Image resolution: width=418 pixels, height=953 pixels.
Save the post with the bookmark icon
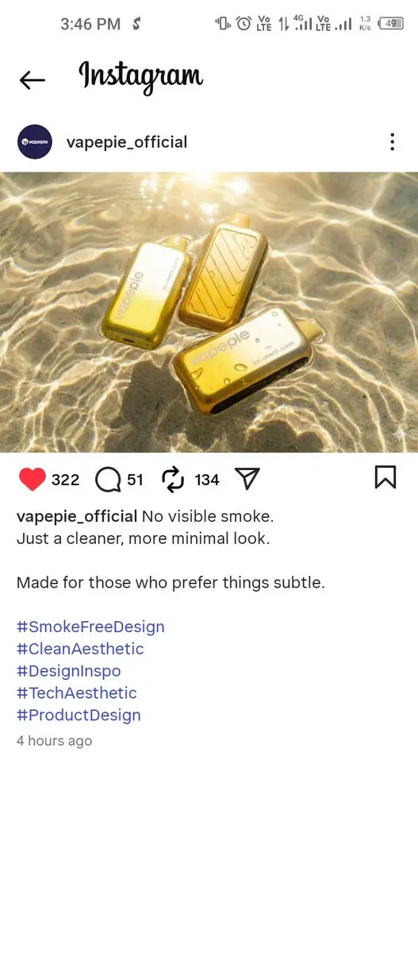click(x=385, y=476)
